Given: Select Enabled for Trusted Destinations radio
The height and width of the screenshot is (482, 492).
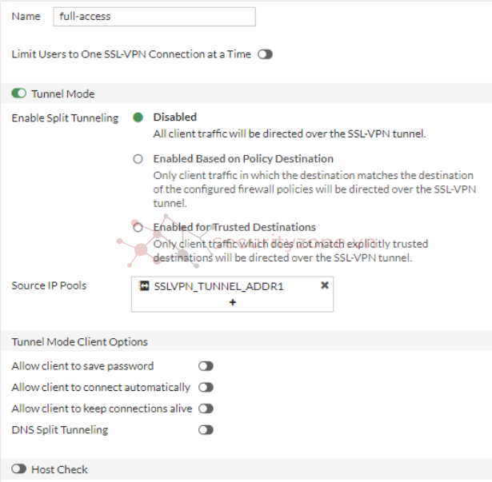Looking at the screenshot, I should [x=138, y=227].
